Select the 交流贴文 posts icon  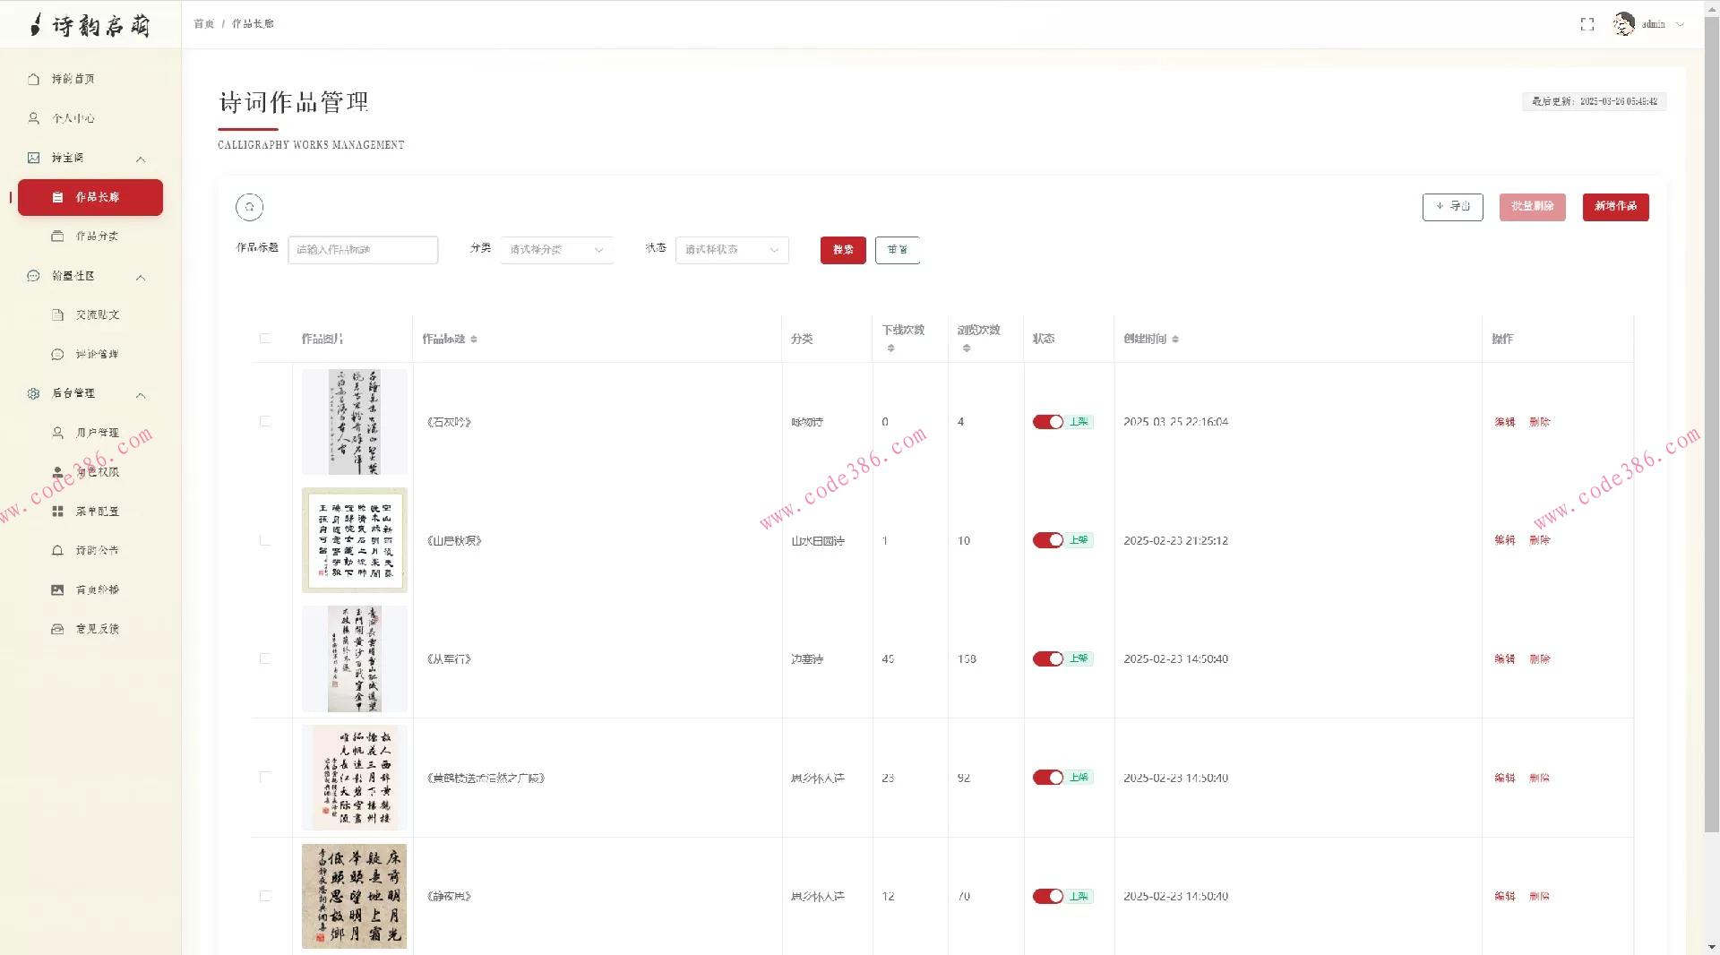click(57, 314)
